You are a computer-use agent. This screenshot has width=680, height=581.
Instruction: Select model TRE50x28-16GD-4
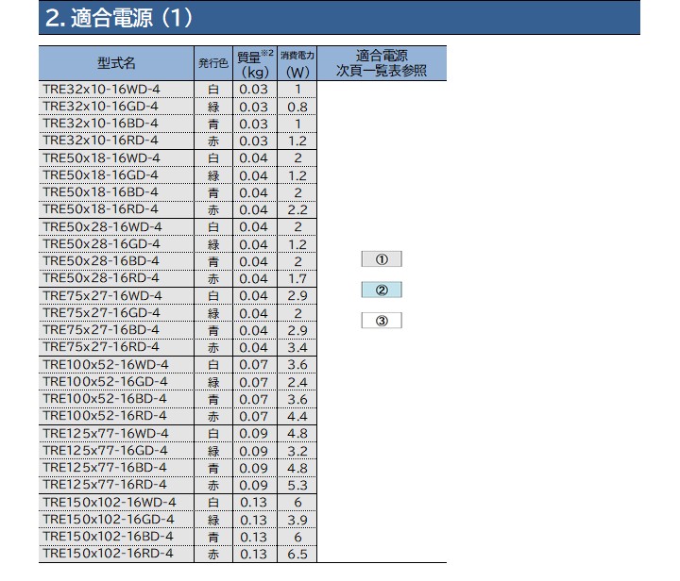tap(101, 244)
